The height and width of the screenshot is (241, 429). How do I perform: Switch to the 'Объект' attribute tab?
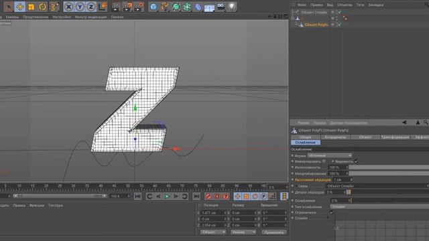[x=365, y=137]
